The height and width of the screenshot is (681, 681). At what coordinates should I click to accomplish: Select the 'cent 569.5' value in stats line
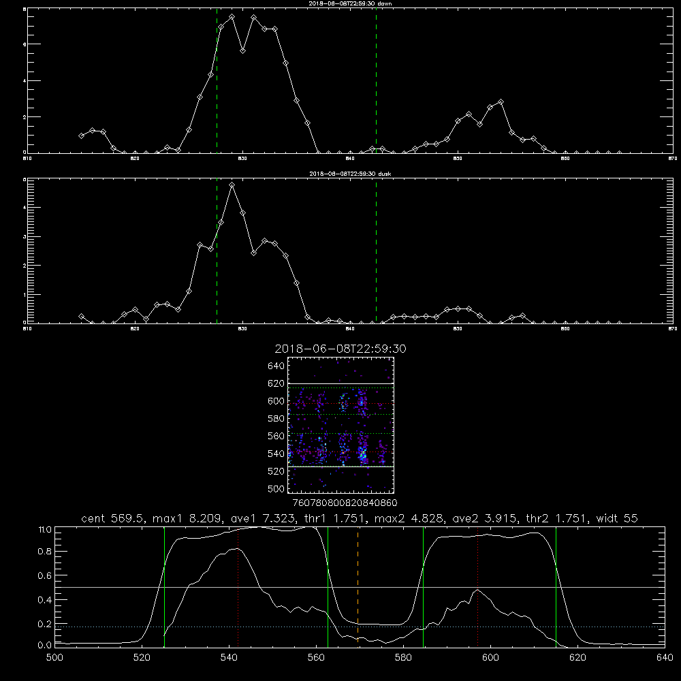coord(116,518)
